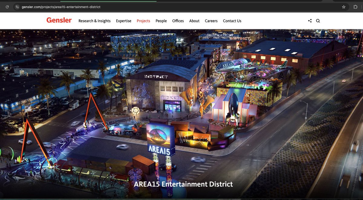Click the AREA15 Entertainment District title

click(x=183, y=184)
